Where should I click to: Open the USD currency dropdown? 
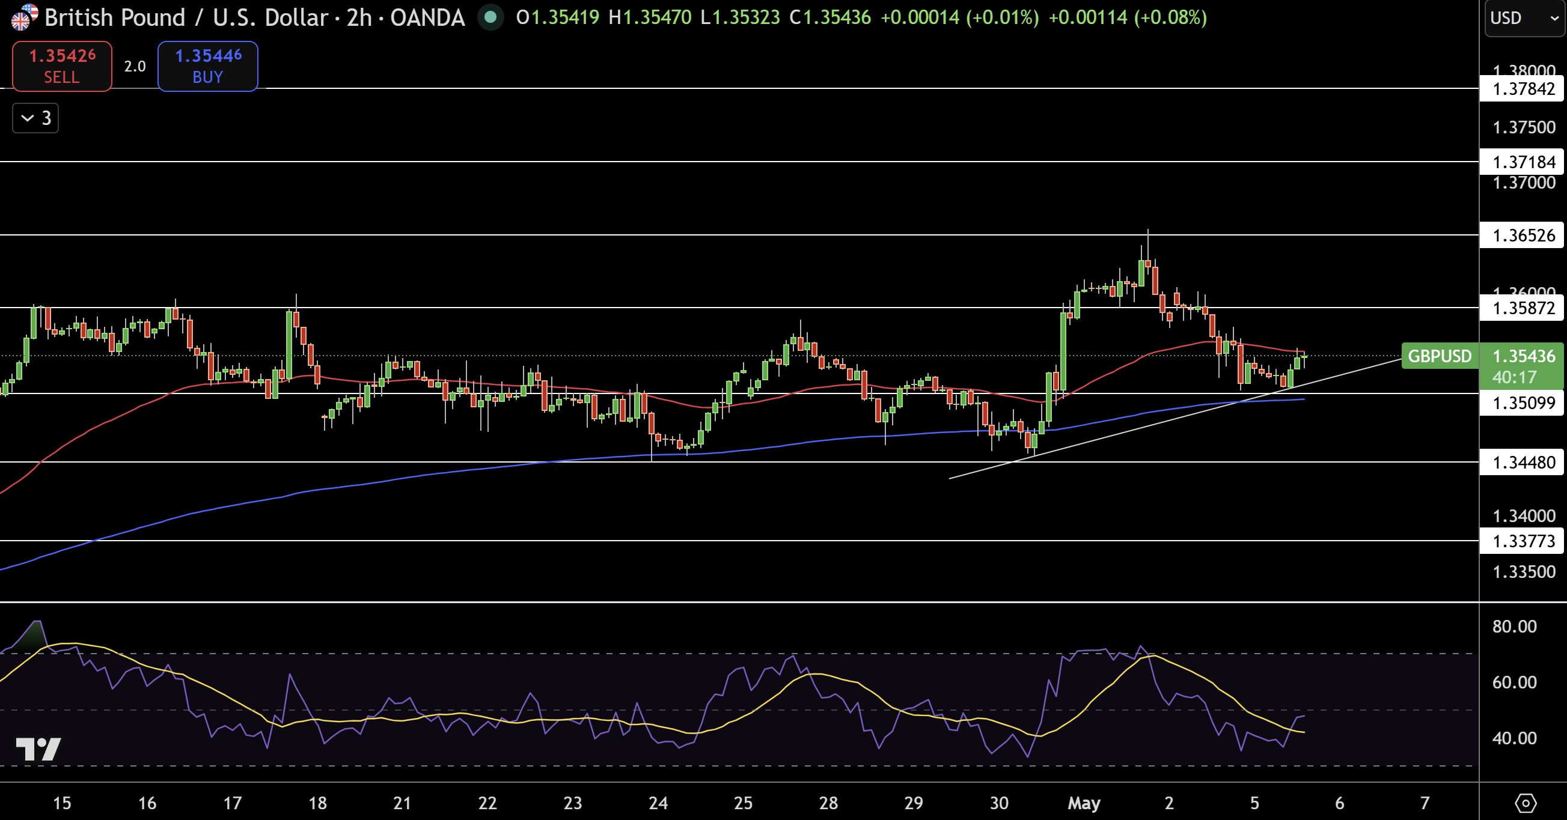pos(1525,18)
